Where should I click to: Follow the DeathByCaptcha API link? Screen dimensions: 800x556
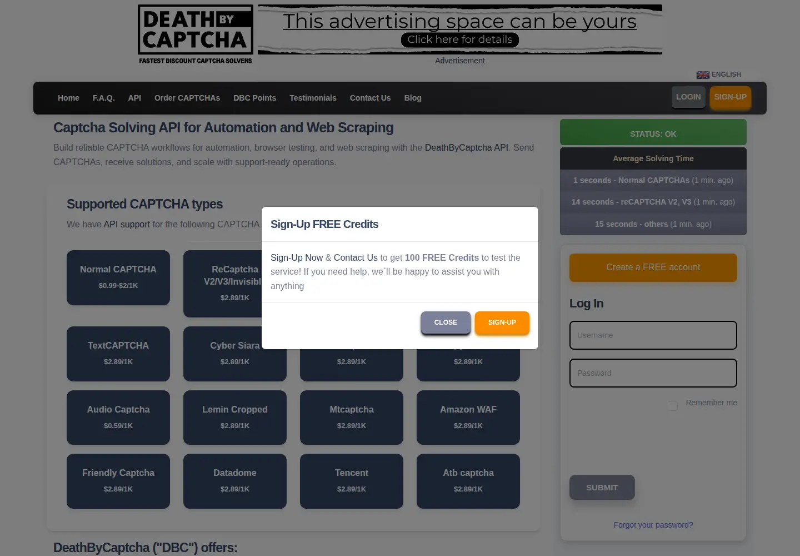point(467,147)
